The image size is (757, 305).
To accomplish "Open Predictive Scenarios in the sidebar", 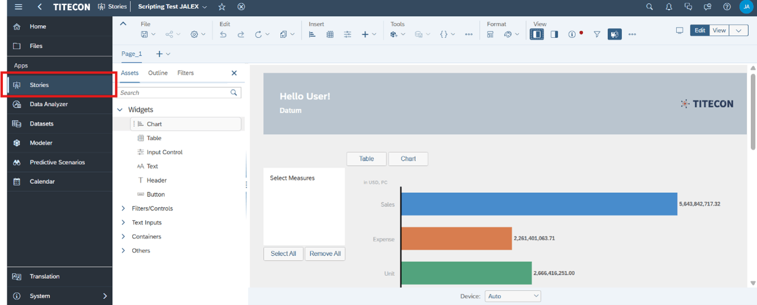I will click(x=59, y=162).
